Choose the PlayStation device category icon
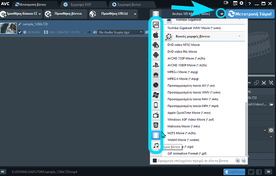Viewport: 276px width, 176px height. (156, 65)
